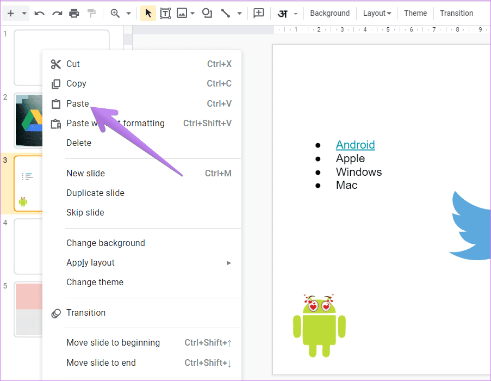Select Cut in the context menu
This screenshot has height=381, width=491.
142,64
